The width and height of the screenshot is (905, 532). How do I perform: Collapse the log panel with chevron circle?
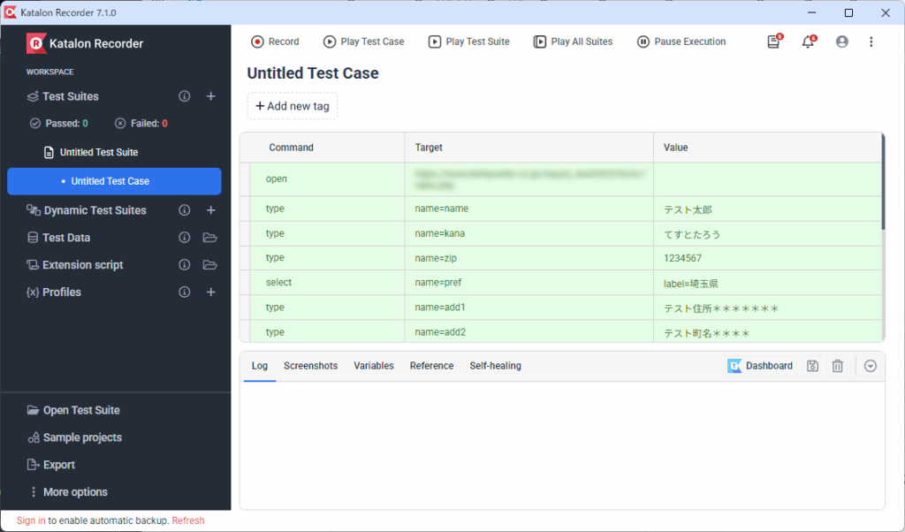871,366
